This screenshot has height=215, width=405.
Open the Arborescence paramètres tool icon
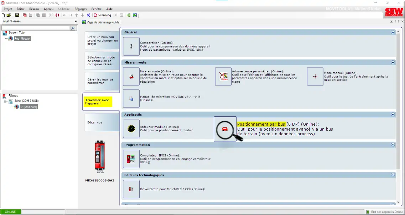(x=223, y=77)
